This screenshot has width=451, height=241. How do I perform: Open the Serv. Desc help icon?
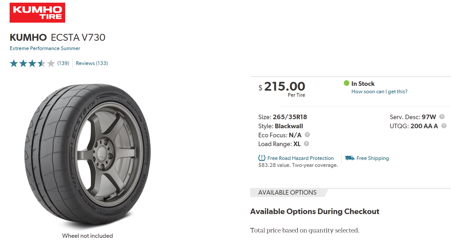(x=442, y=117)
